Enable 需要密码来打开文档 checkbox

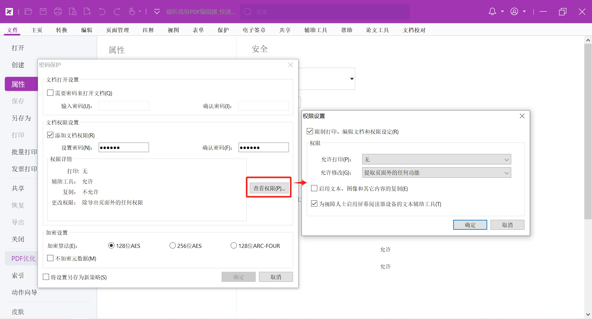click(50, 93)
